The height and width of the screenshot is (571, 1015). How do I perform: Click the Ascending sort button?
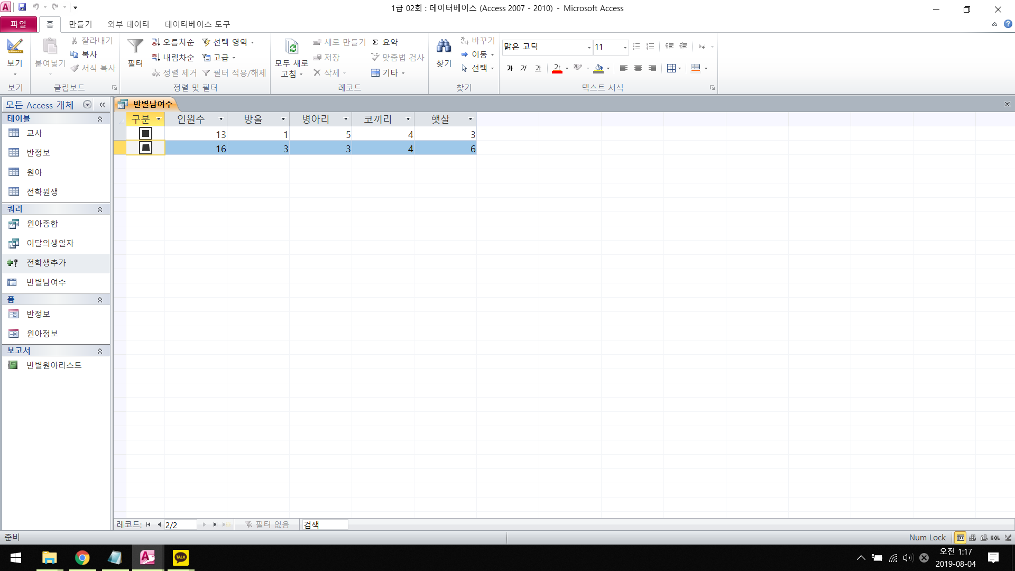click(x=173, y=42)
